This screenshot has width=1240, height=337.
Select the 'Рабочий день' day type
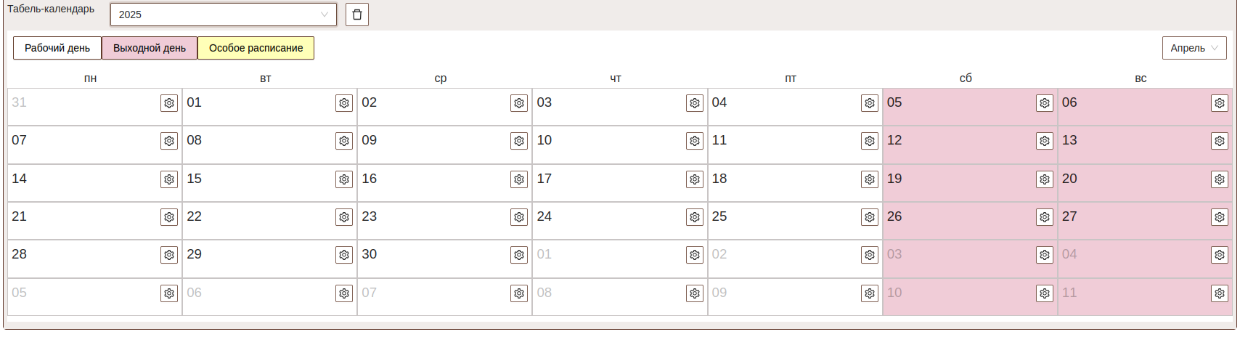57,48
